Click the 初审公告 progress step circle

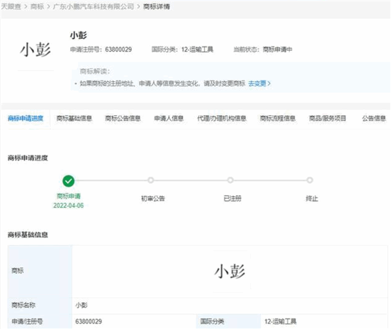[151, 180]
